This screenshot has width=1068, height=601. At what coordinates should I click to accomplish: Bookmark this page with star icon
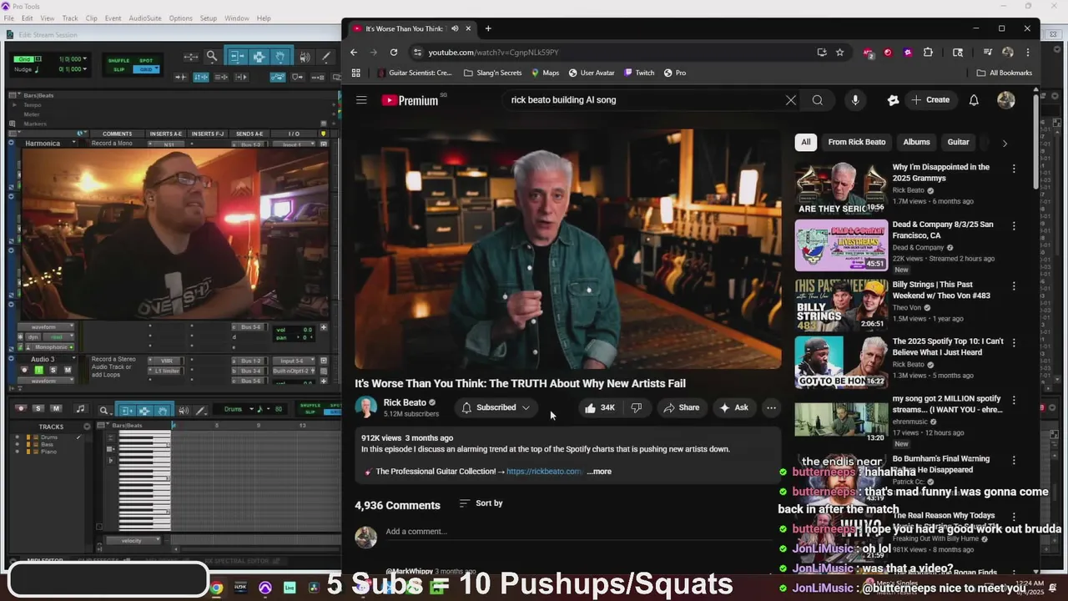[840, 52]
